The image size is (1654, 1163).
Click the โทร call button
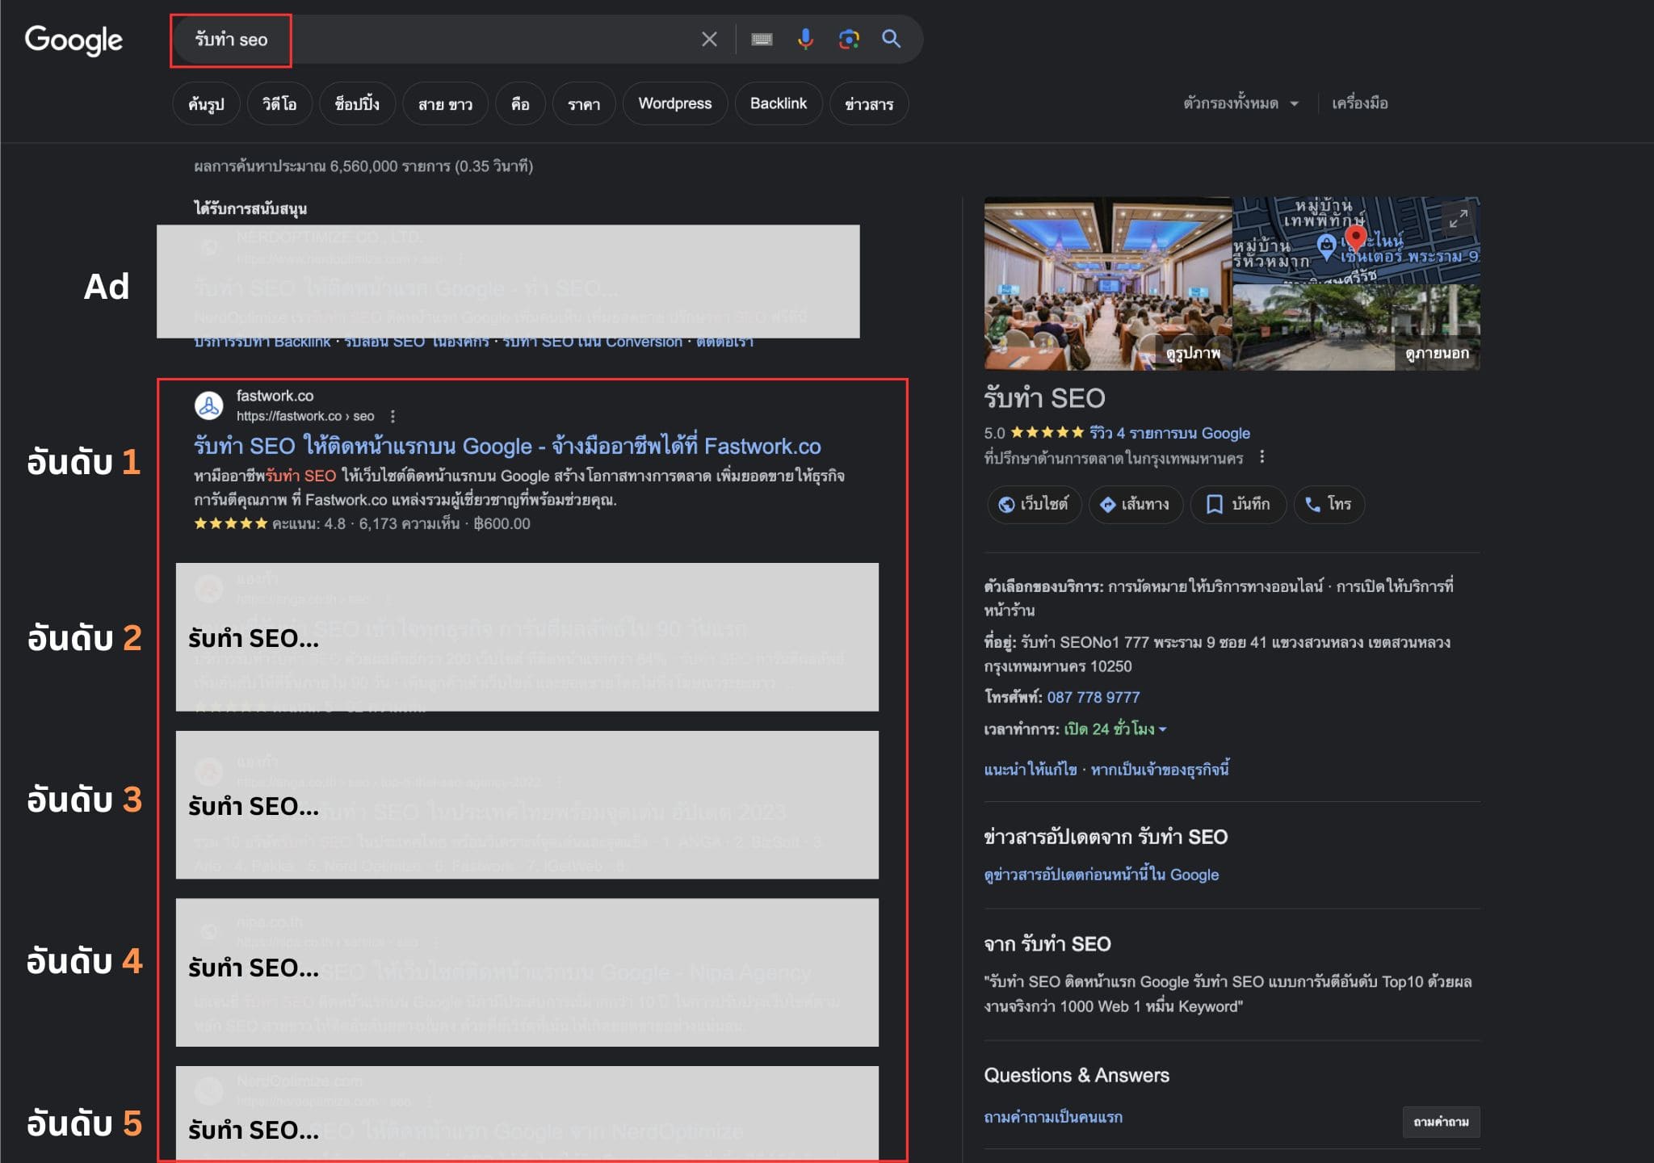click(1329, 504)
